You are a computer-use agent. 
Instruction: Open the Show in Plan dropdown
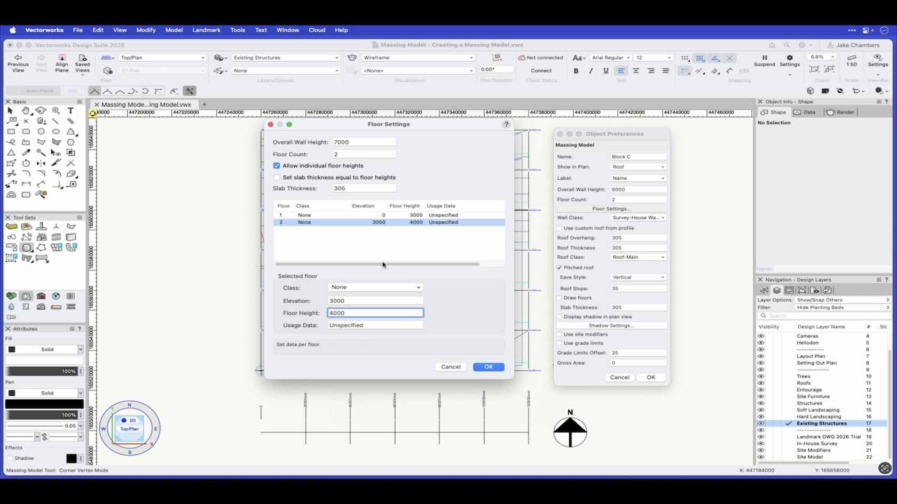[638, 167]
